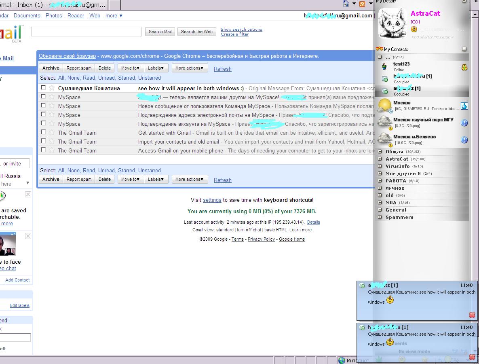Dismiss the video chat promo box

click(x=28, y=236)
